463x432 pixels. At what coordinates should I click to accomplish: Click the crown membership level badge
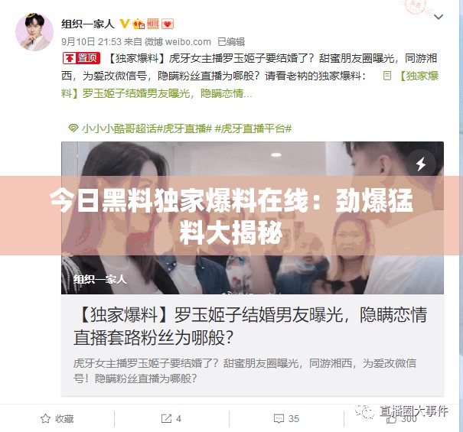point(139,24)
